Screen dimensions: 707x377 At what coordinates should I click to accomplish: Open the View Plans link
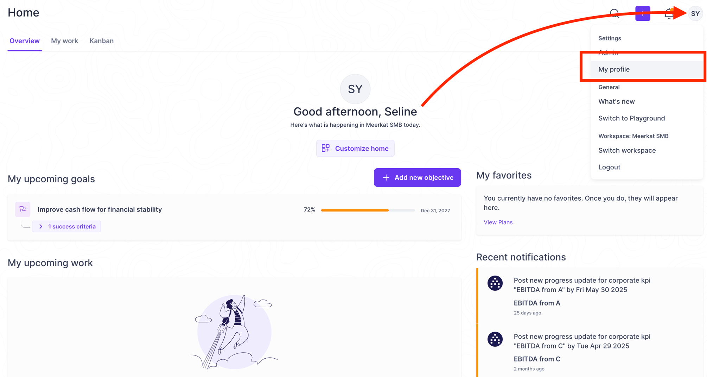pyautogui.click(x=498, y=222)
